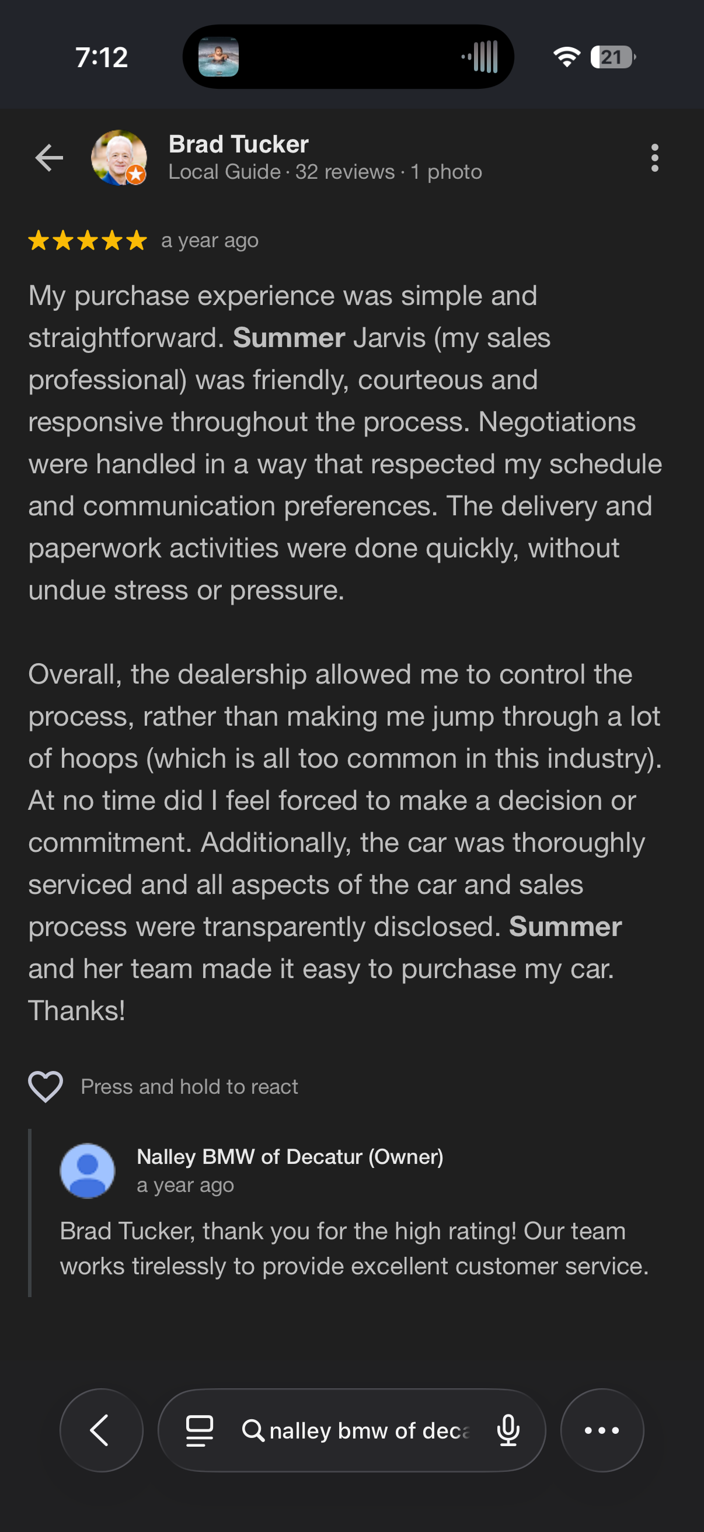
Task: Open the review overflow menu
Action: click(656, 158)
